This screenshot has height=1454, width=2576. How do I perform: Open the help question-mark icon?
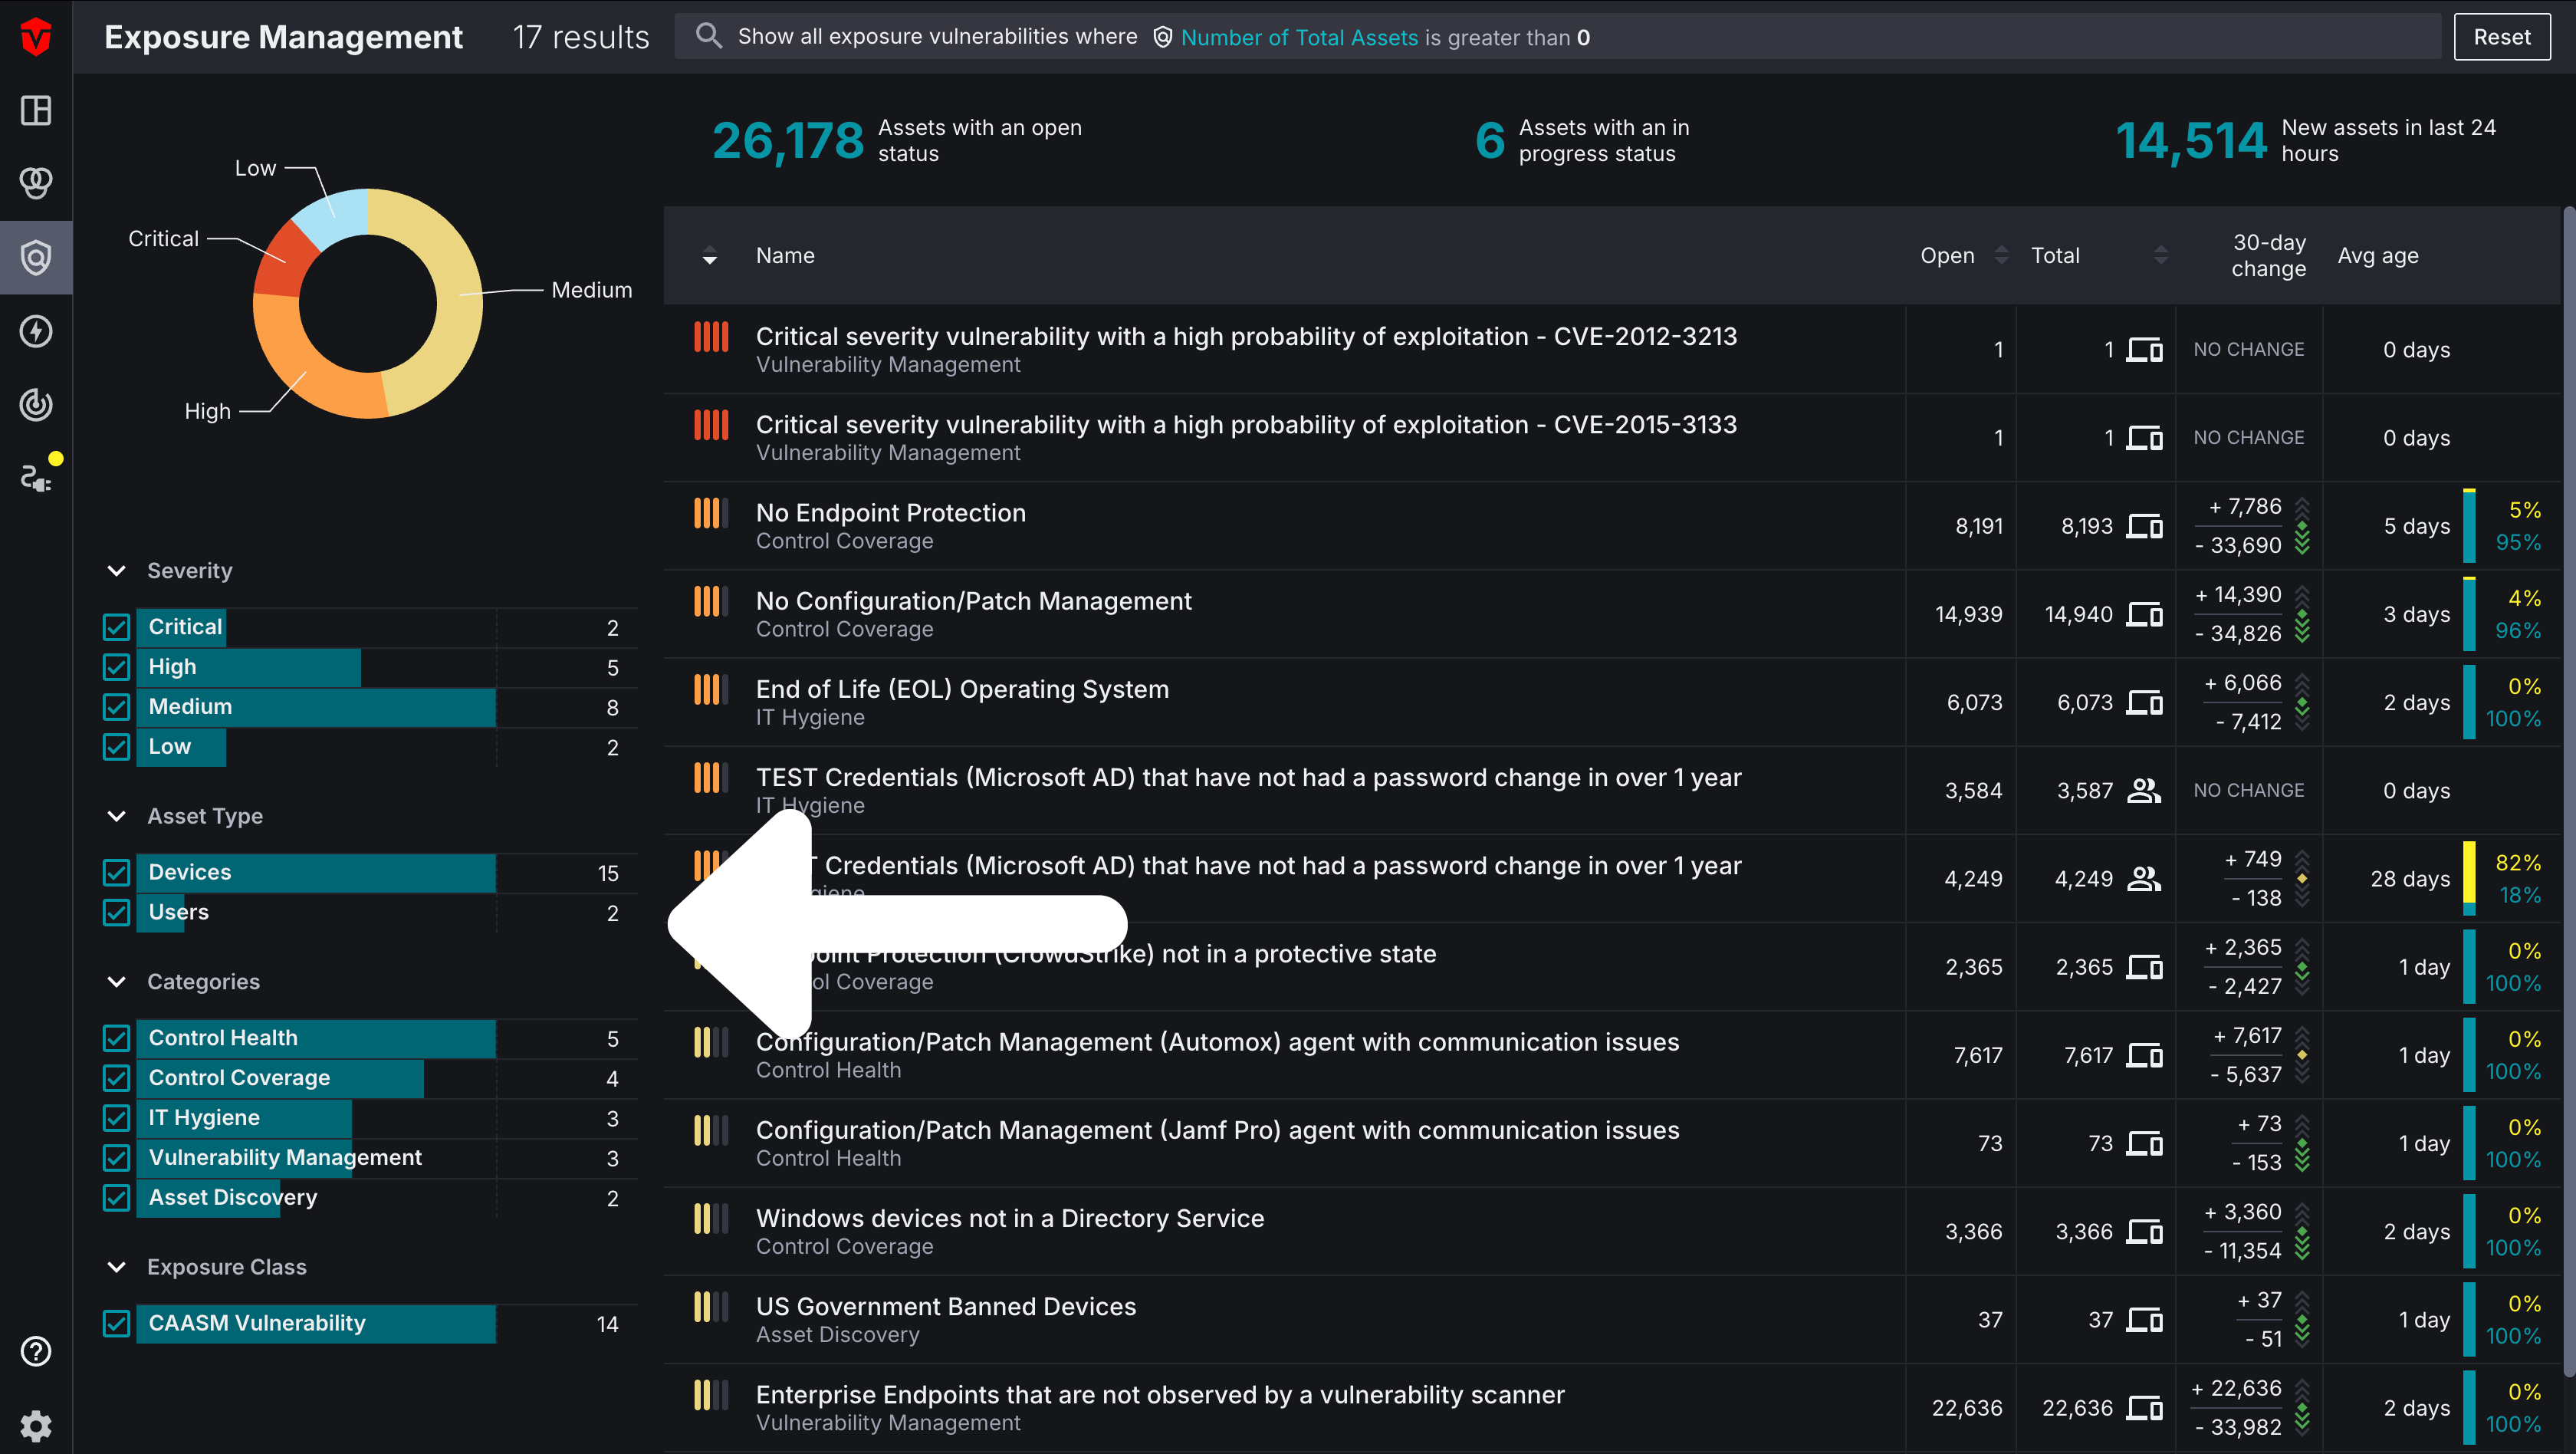pyautogui.click(x=36, y=1351)
